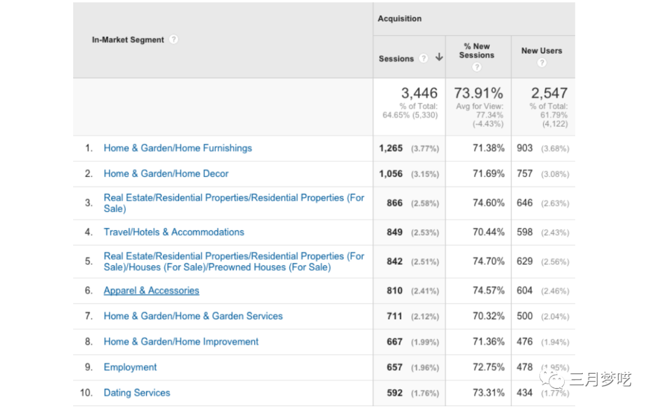
Task: Click the help icon beside In-Market Segment
Action: [x=174, y=40]
